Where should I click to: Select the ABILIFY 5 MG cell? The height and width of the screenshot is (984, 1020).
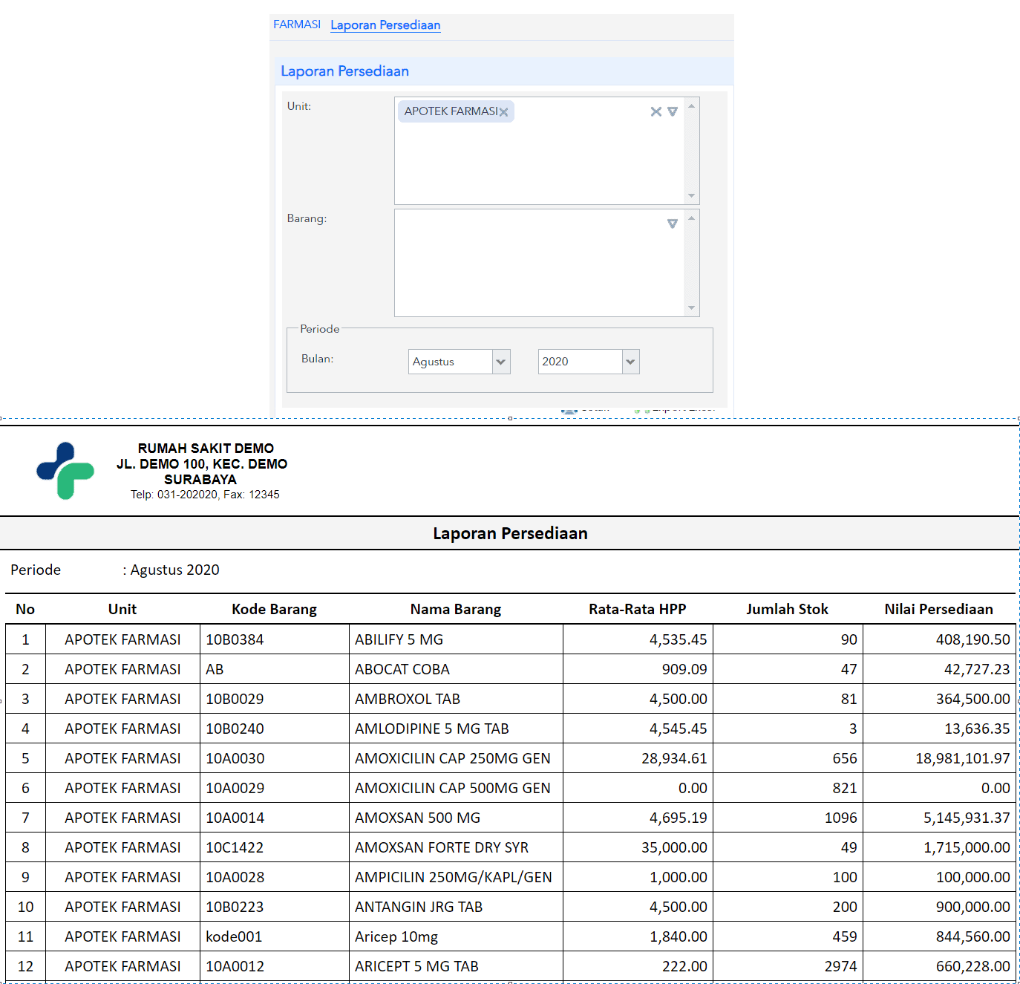point(456,639)
